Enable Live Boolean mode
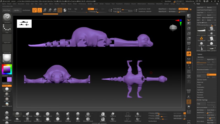This screenshot has width=220, height=124. pyautogui.click(x=26, y=10)
